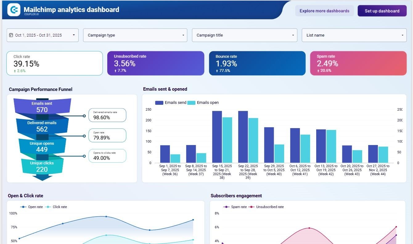Click the Coupler.io logo icon
The image size is (413, 244).
(14, 10)
